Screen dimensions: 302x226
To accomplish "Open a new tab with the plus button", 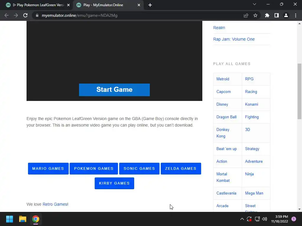I will click(x=150, y=5).
